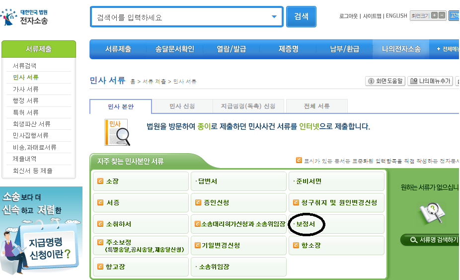The height and width of the screenshot is (280, 460).
Task: Click the 민사 document magnifier icon
Action: tap(117, 132)
